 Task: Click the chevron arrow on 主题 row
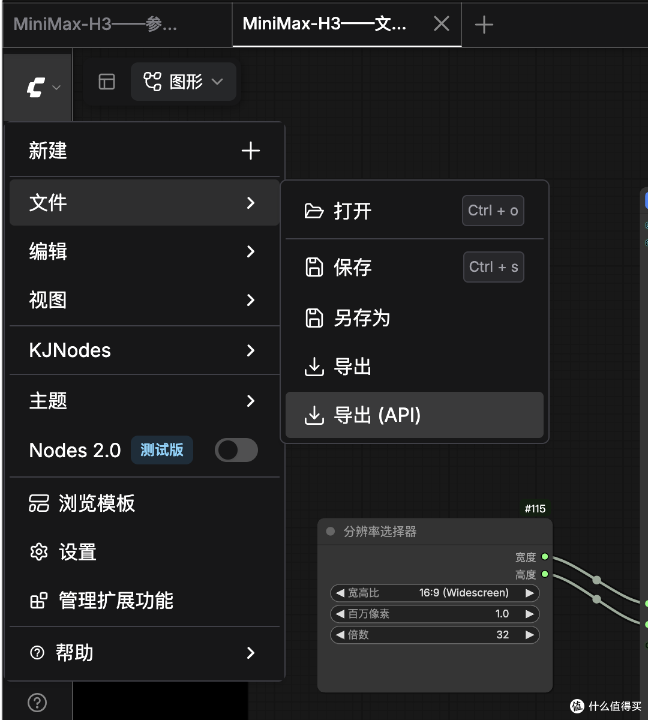251,401
